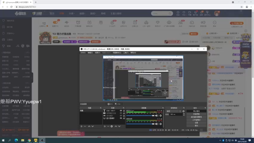The height and width of the screenshot is (143, 254).
Task: Switch to OBS Studio via taskbar icon
Action: click(42, 140)
